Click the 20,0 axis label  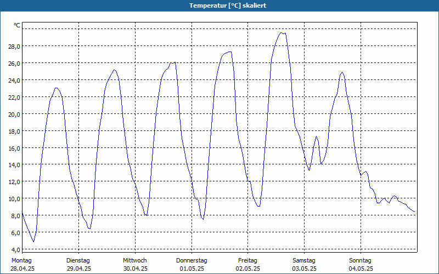(x=14, y=115)
